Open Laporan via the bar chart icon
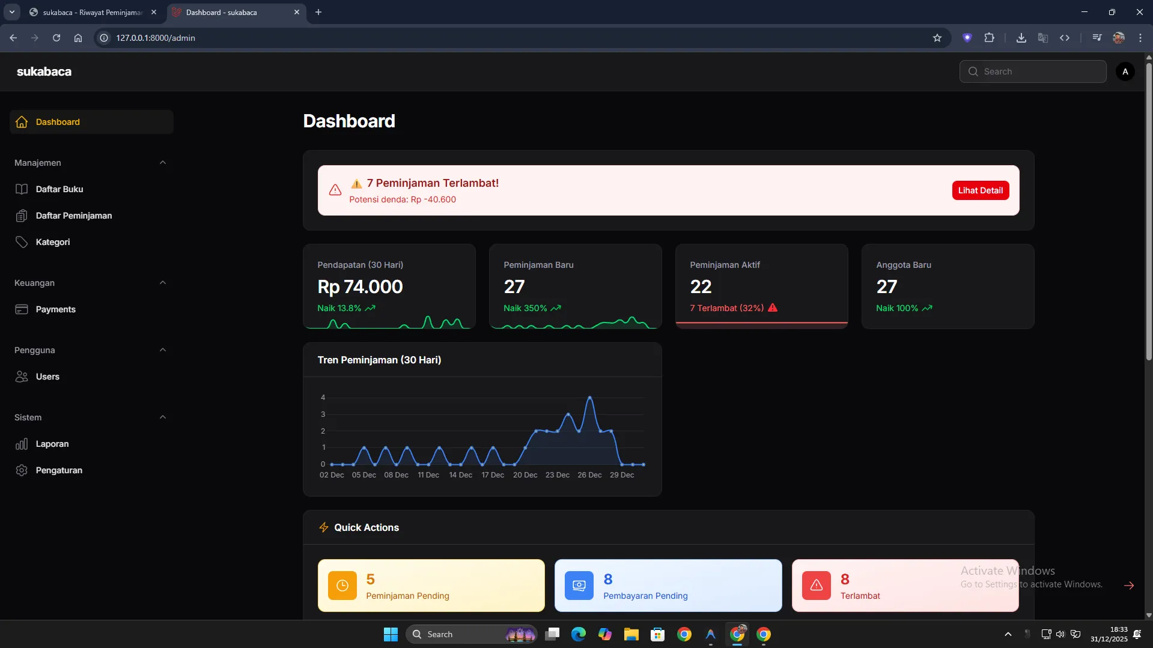Screen dimensions: 1153x648 pos(22,444)
